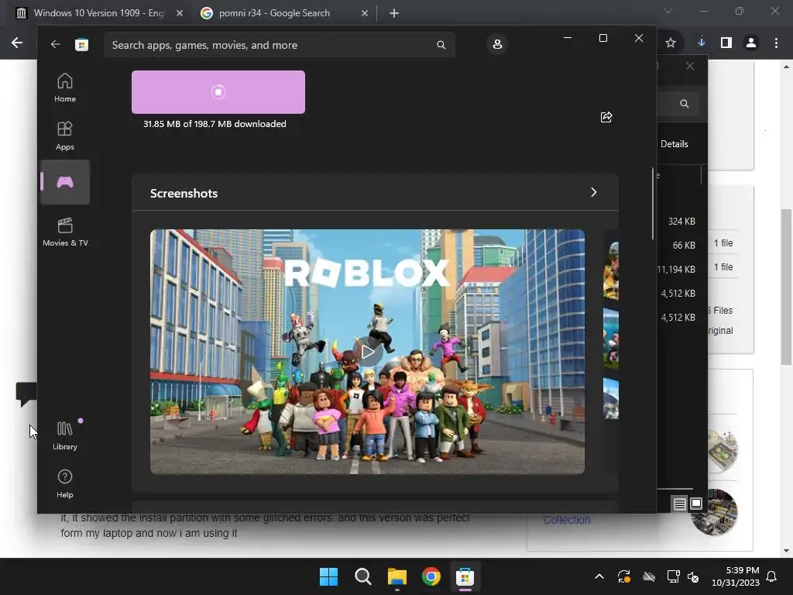Bookmark this page with star icon
Viewport: 793px width, 595px height.
point(671,43)
